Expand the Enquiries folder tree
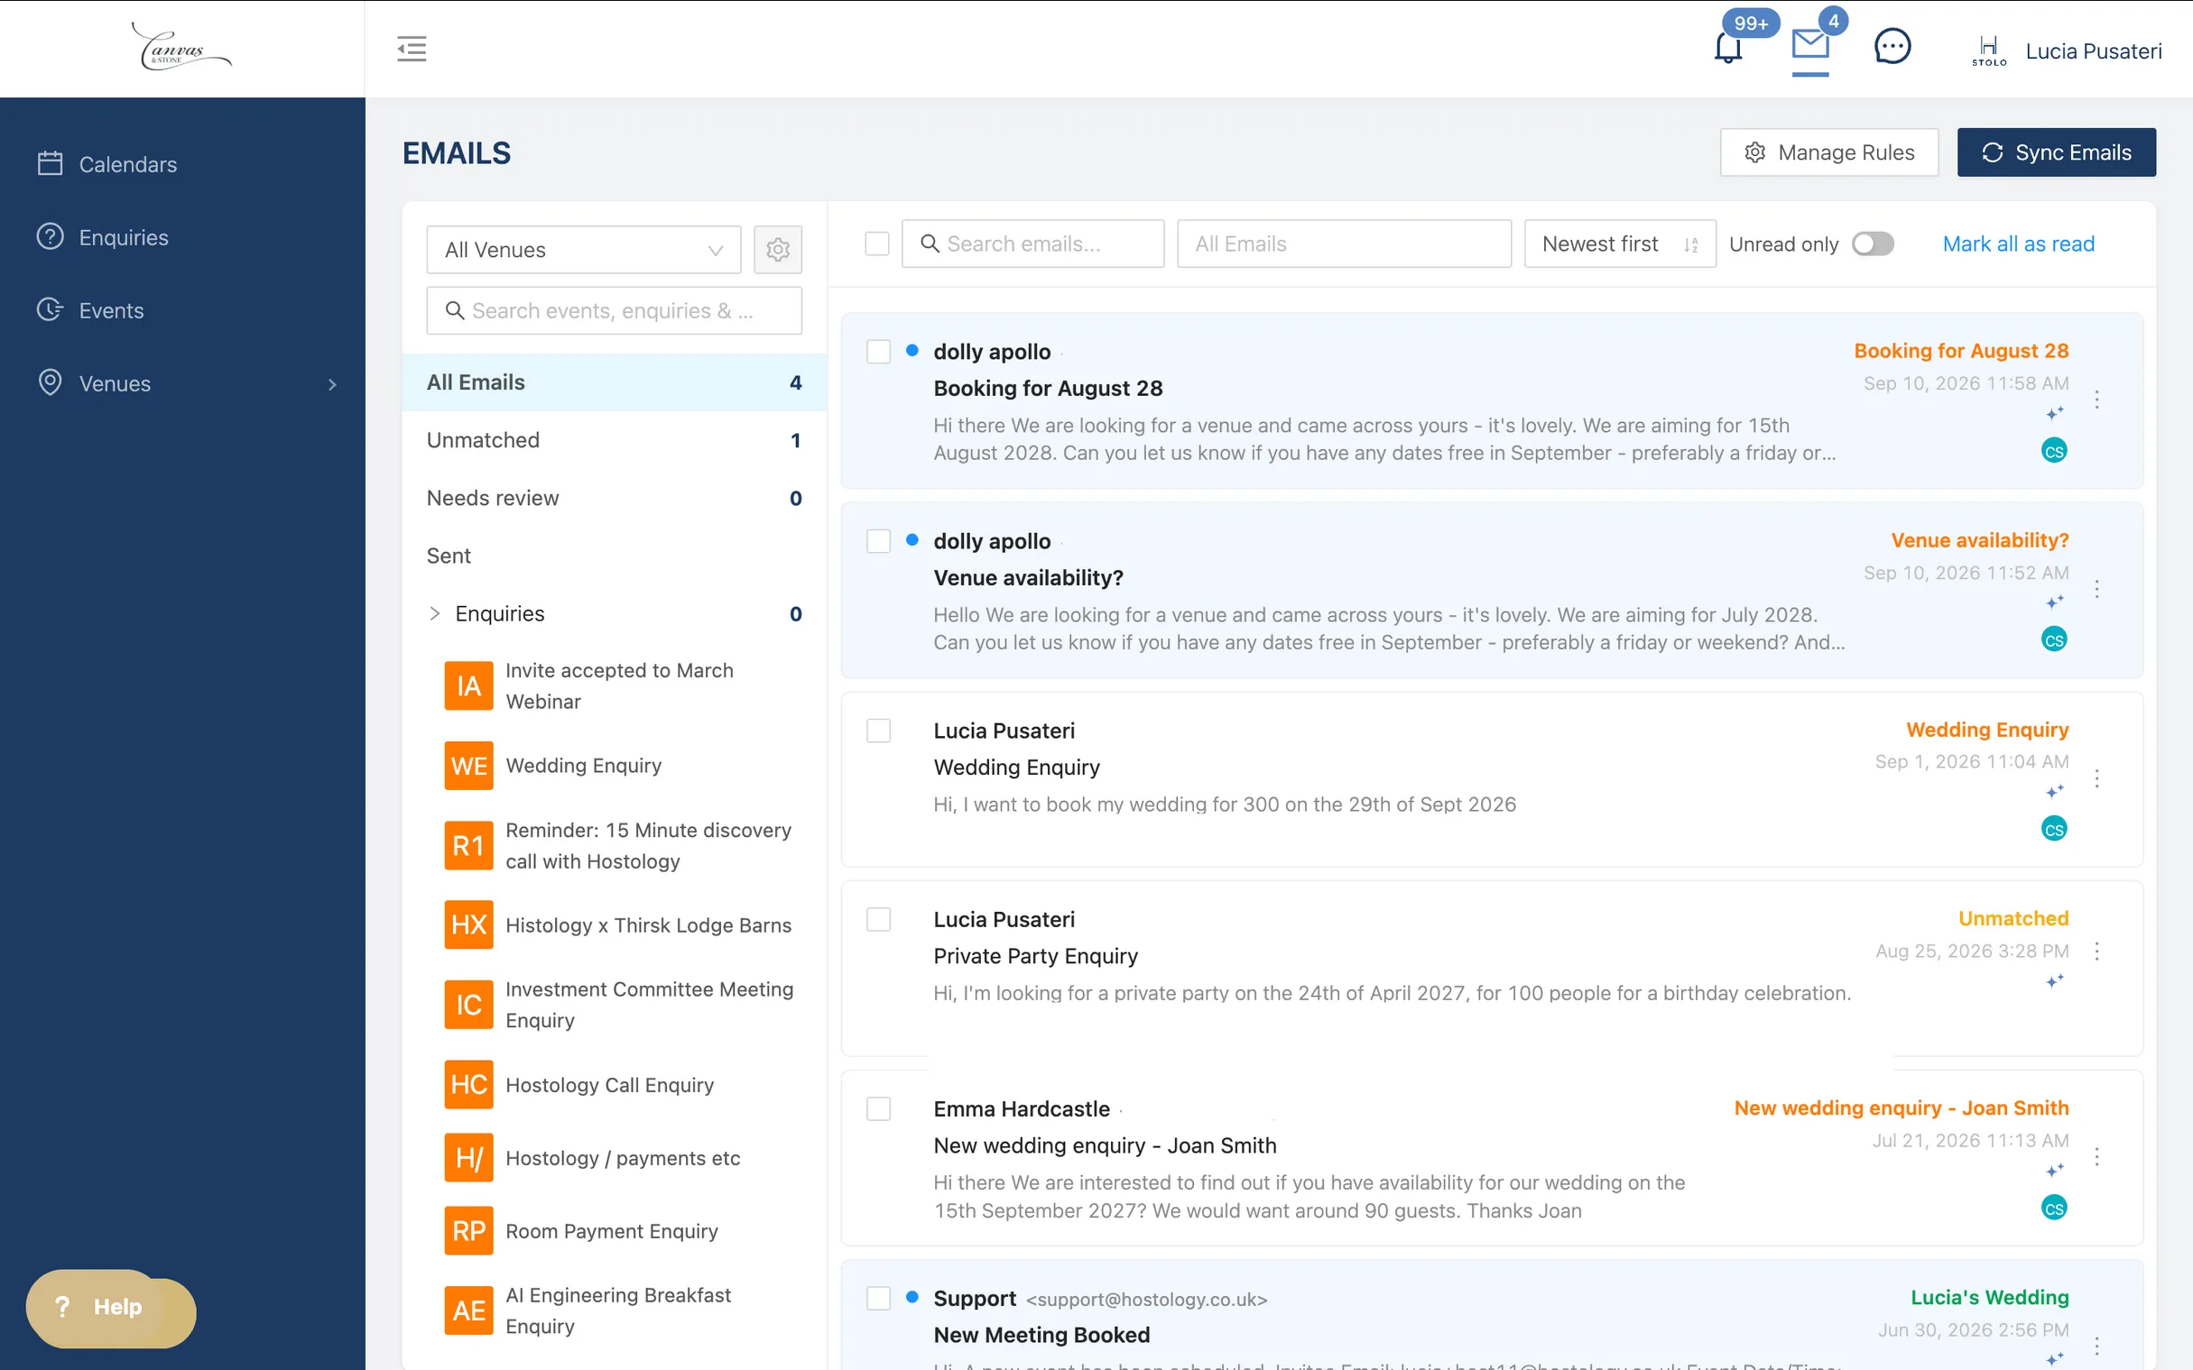The image size is (2193, 1370). (x=434, y=613)
